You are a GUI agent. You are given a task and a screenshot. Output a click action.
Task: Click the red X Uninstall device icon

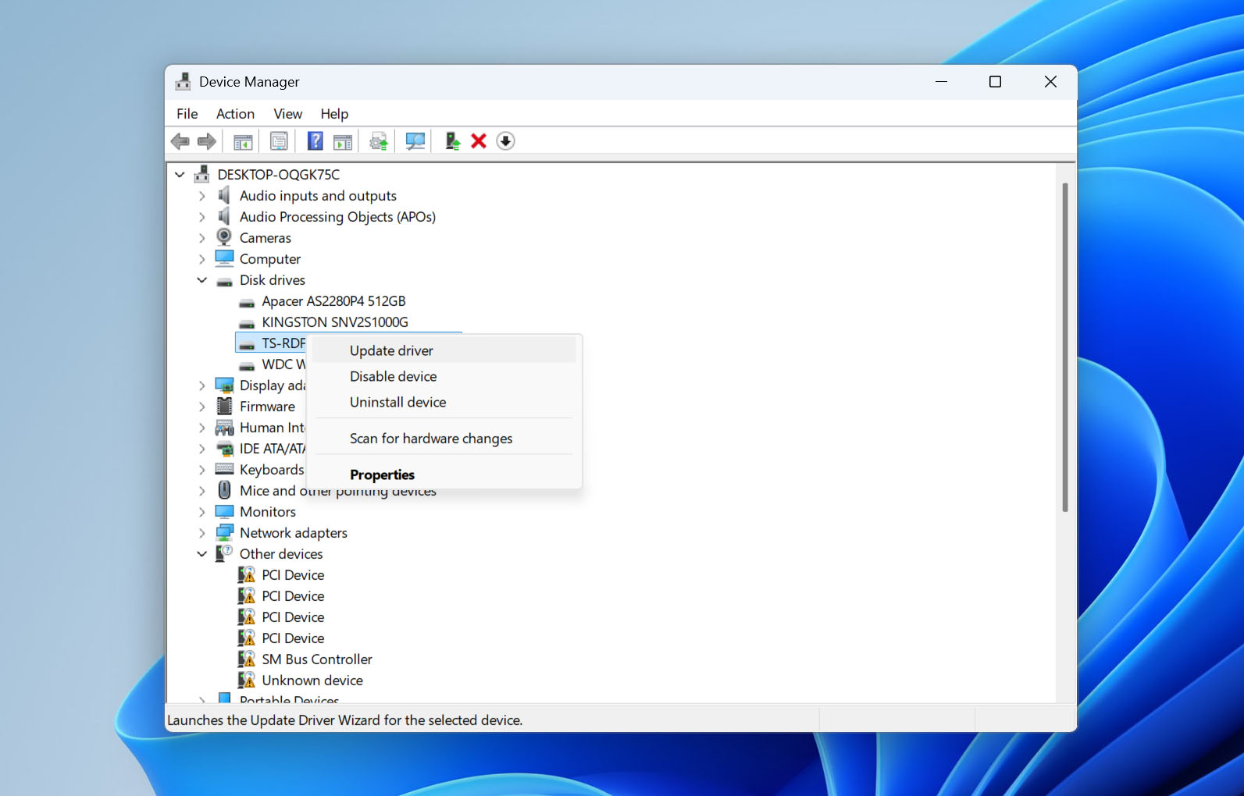point(479,141)
